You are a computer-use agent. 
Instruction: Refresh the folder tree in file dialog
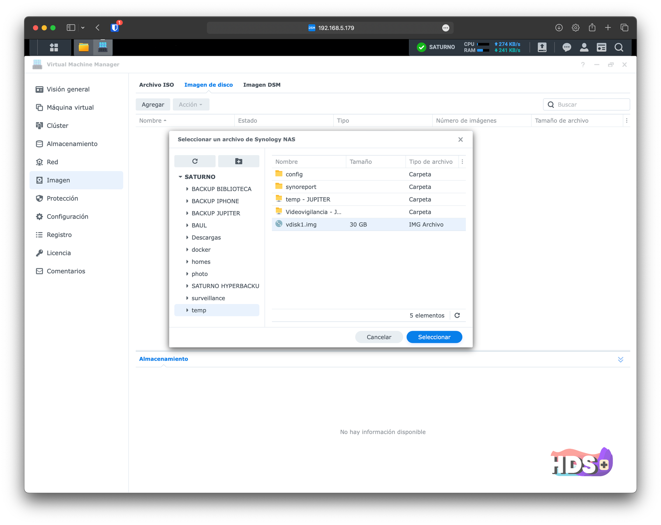click(195, 161)
